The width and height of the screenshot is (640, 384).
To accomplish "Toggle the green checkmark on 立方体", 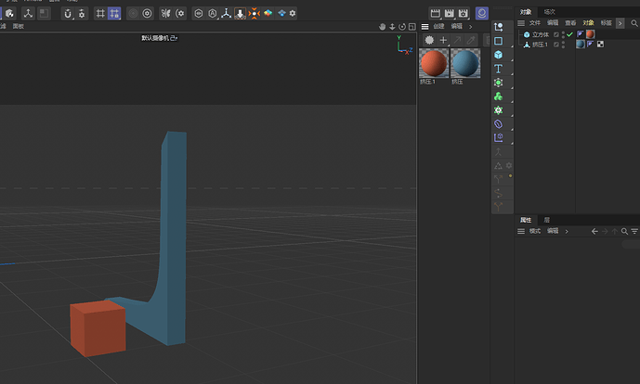I will (569, 34).
